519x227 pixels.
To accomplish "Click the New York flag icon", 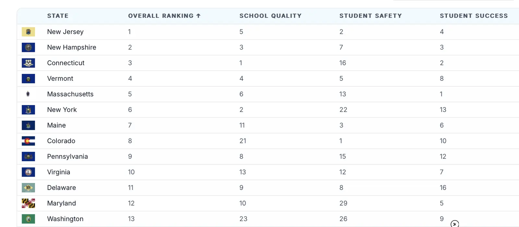I will pyautogui.click(x=28, y=110).
